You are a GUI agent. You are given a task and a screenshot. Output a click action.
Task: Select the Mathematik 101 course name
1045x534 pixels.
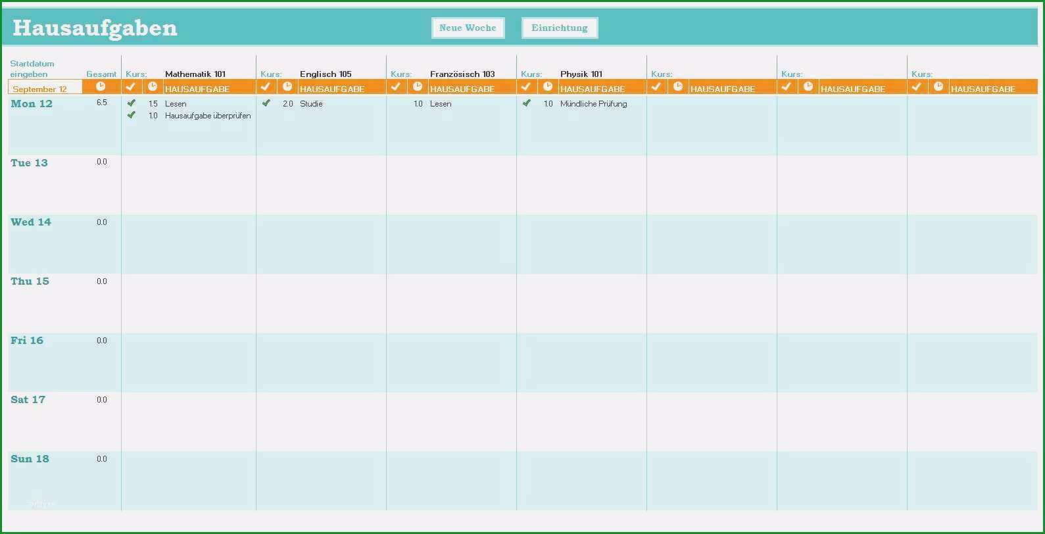pyautogui.click(x=195, y=74)
